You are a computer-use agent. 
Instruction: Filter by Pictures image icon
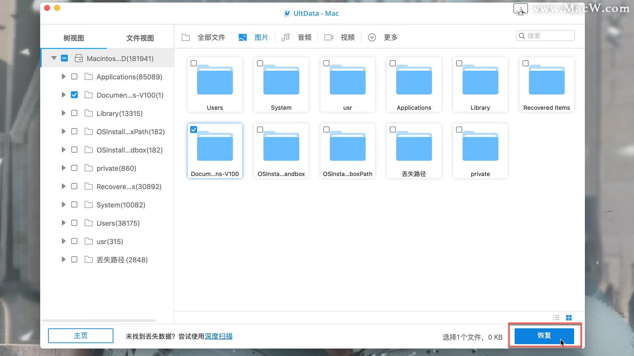tap(242, 37)
